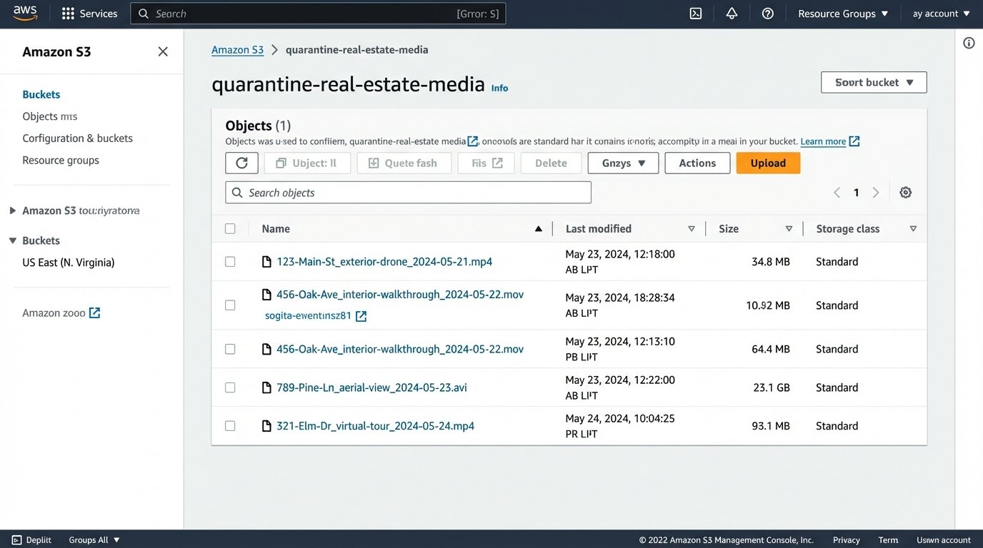The width and height of the screenshot is (983, 548).
Task: Expand the Actions dropdown
Action: tap(697, 163)
